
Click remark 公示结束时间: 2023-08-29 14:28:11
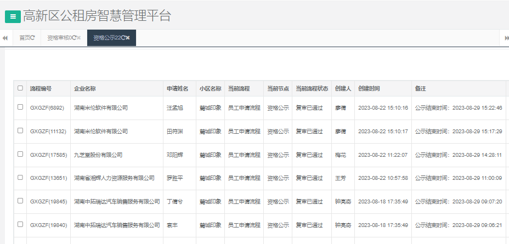(x=459, y=155)
